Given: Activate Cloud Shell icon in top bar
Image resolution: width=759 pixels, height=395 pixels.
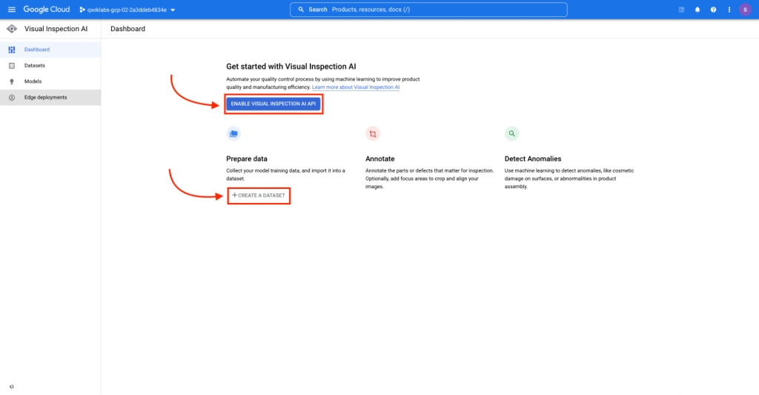Looking at the screenshot, I should [682, 10].
